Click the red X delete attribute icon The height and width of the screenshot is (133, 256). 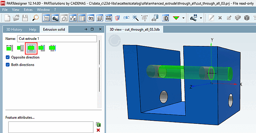tap(98, 130)
